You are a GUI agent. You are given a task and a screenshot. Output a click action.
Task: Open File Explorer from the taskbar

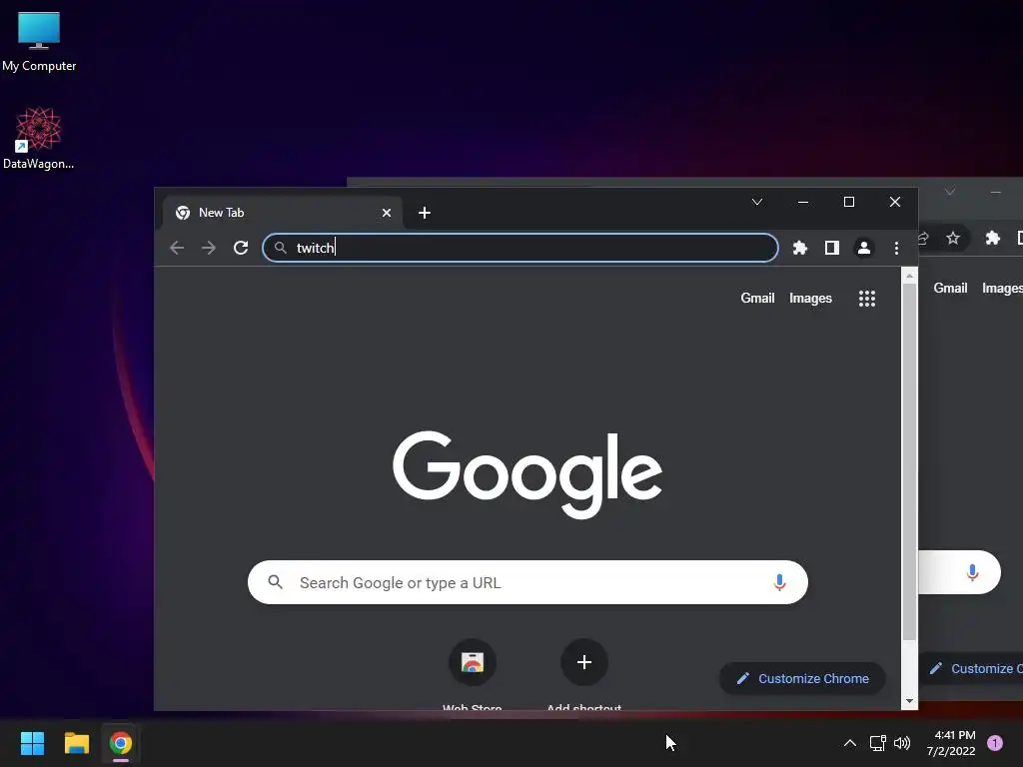point(76,743)
